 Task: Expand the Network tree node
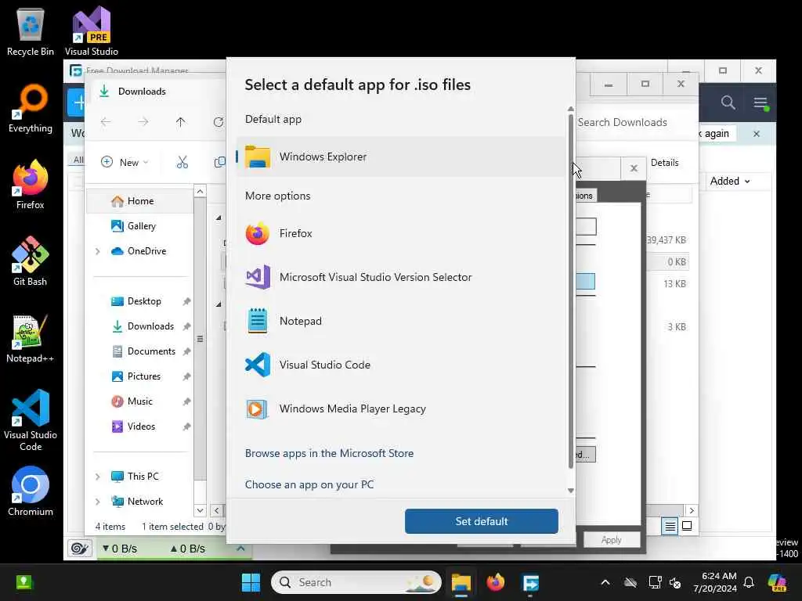[x=98, y=502]
